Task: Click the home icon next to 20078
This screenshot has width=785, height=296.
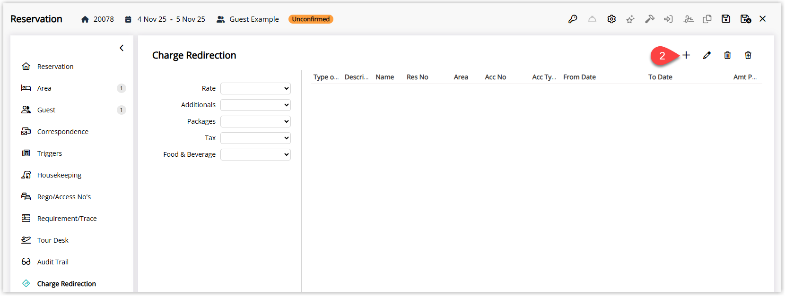Action: point(85,19)
